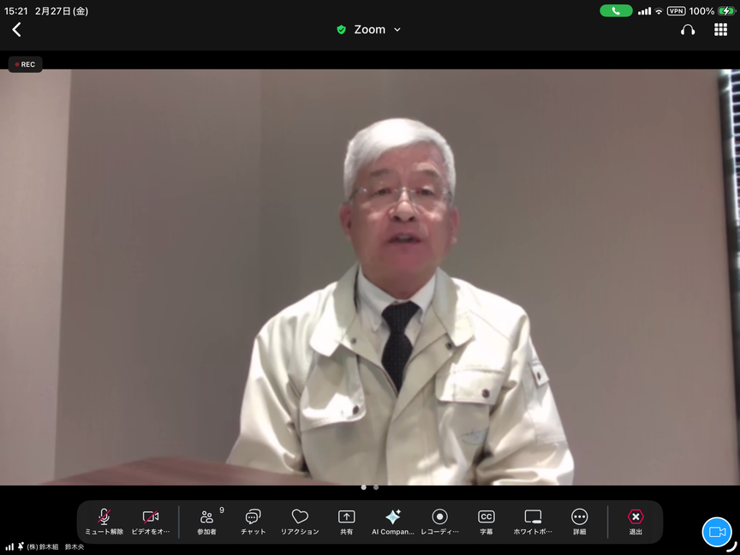Tap the REC recording indicator
Viewport: 740px width, 555px height.
tap(25, 64)
